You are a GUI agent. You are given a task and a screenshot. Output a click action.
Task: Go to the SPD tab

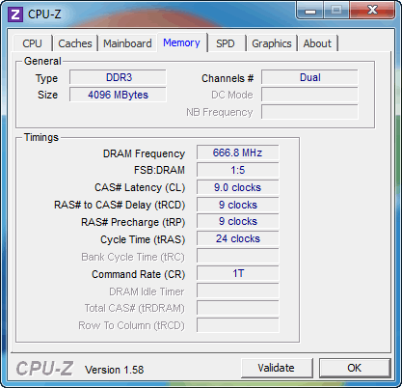point(226,43)
